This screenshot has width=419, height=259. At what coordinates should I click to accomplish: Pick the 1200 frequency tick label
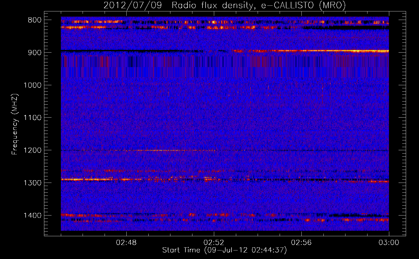[33, 150]
